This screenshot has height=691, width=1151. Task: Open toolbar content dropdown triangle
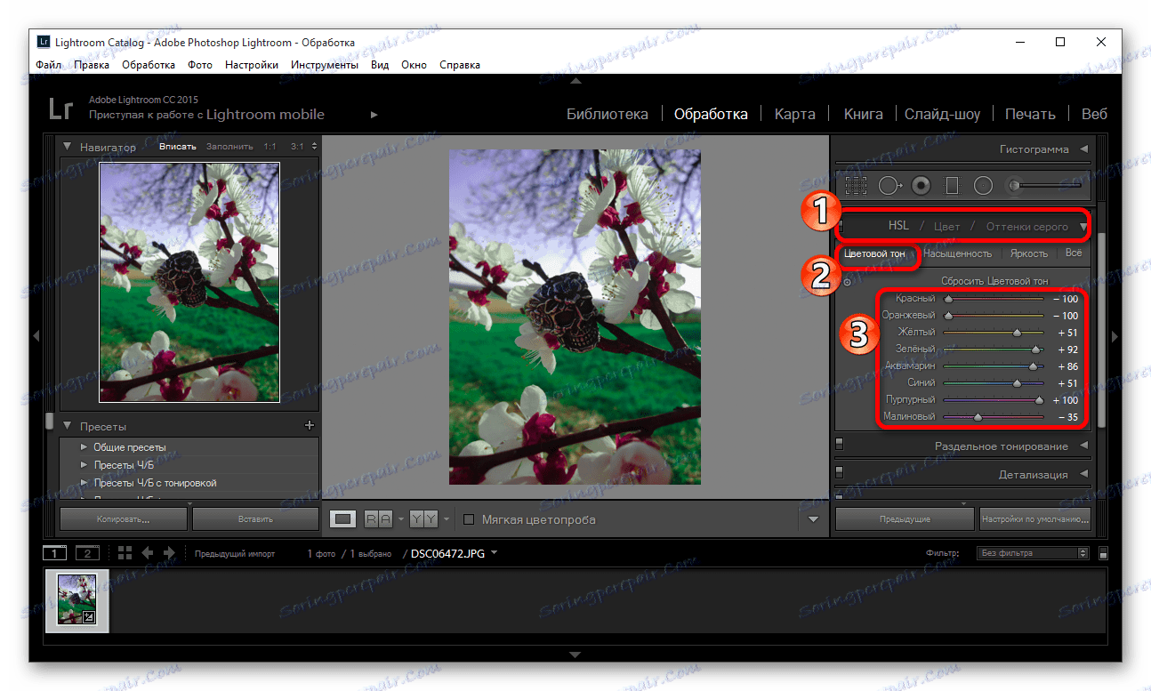tap(812, 519)
